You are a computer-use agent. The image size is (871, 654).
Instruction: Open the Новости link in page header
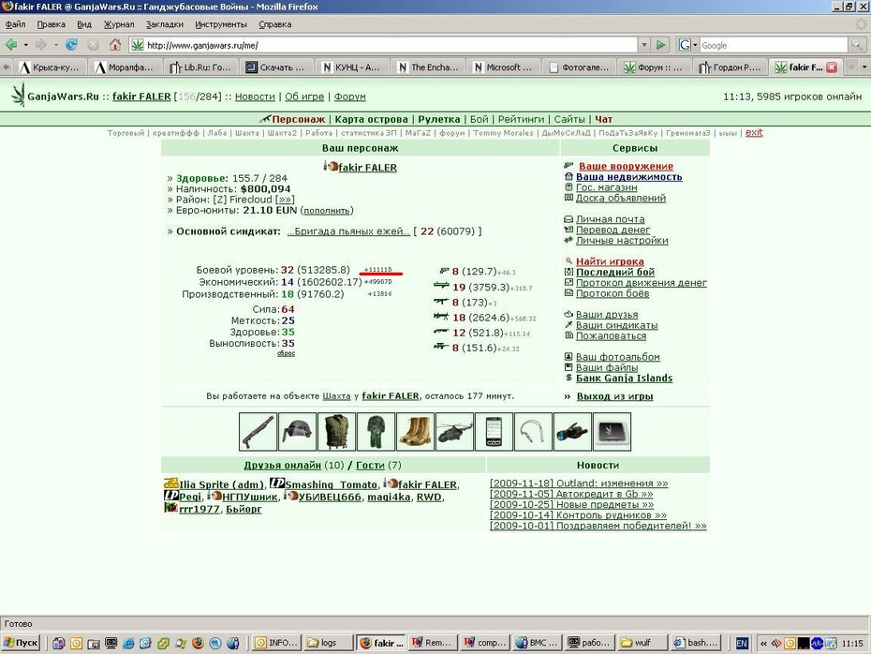coord(255,97)
